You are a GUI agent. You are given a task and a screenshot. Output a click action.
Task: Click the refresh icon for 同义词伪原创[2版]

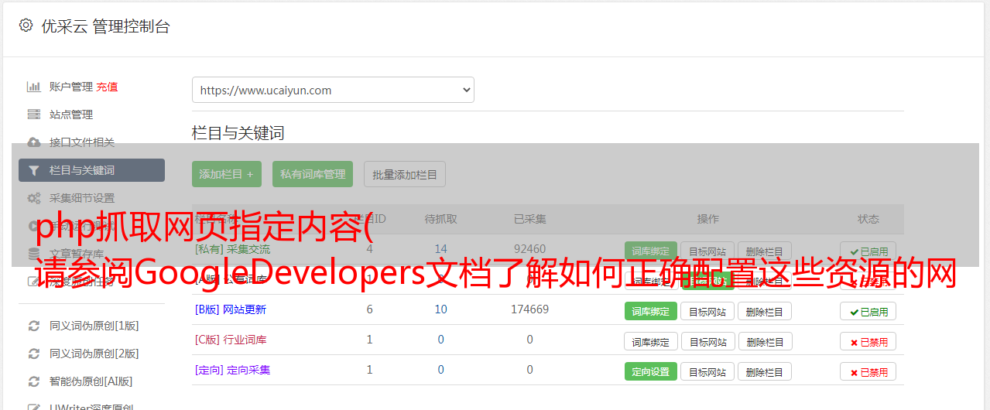[33, 354]
